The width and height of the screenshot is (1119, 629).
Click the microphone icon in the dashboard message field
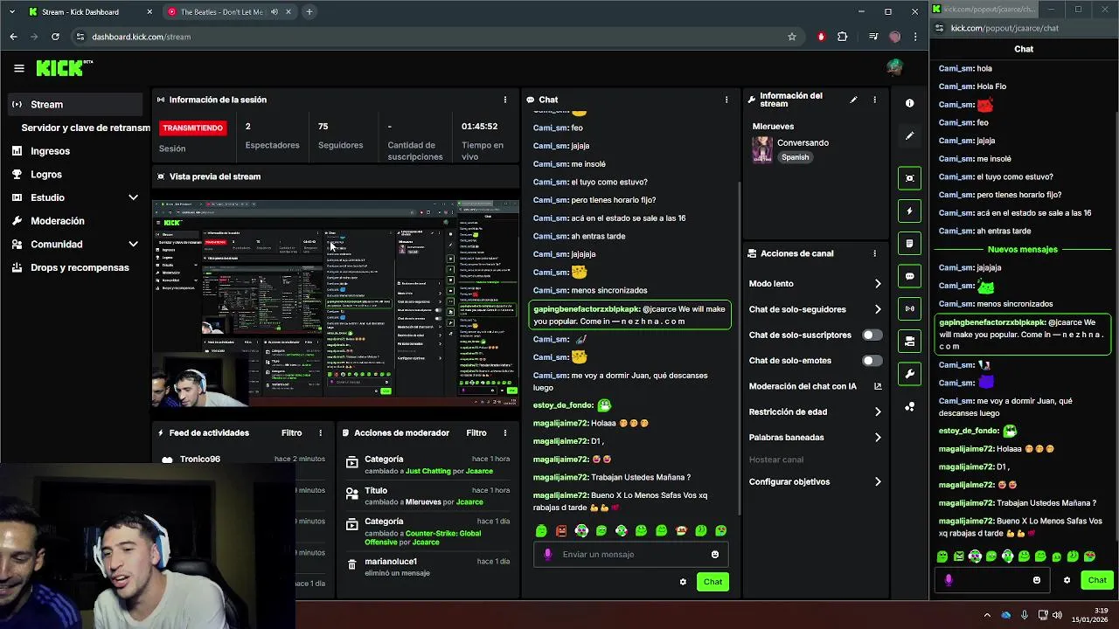tap(548, 554)
